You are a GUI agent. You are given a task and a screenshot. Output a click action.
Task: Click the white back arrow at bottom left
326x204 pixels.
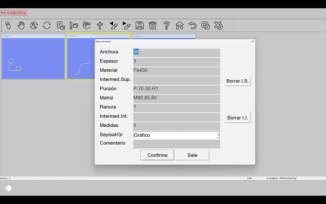(x=8, y=188)
